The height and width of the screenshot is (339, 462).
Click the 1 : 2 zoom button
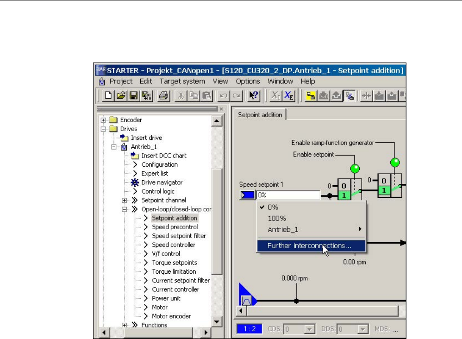point(249,329)
